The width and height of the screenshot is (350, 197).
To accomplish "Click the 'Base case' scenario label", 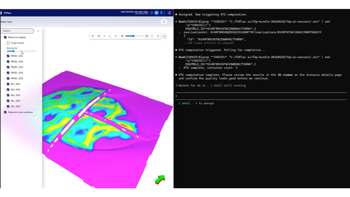I will point(6,22).
